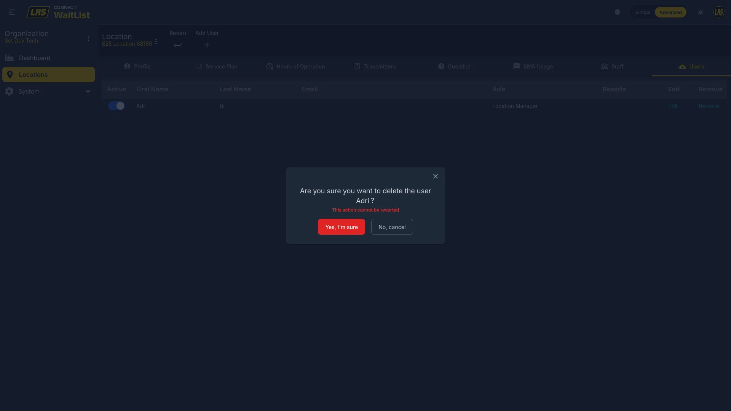
Task: Click the Active column header
Action: (x=117, y=89)
